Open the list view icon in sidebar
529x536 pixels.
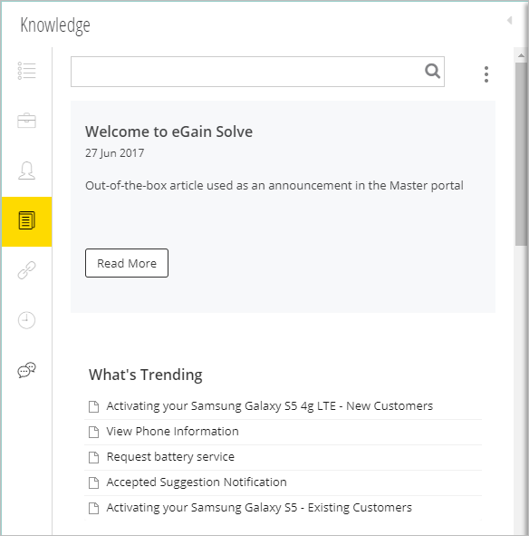coord(26,71)
